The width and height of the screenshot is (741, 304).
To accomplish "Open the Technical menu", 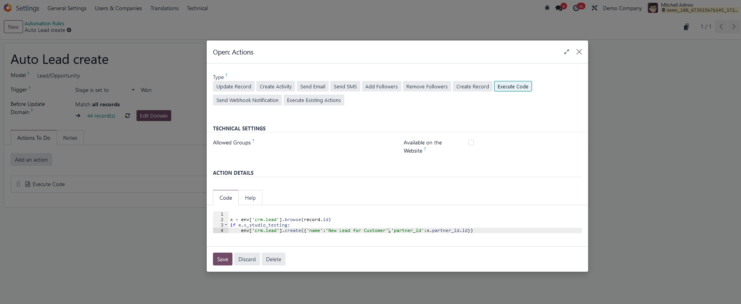I will (197, 8).
